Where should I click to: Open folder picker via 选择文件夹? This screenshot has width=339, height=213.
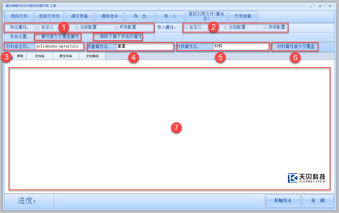click(49, 16)
